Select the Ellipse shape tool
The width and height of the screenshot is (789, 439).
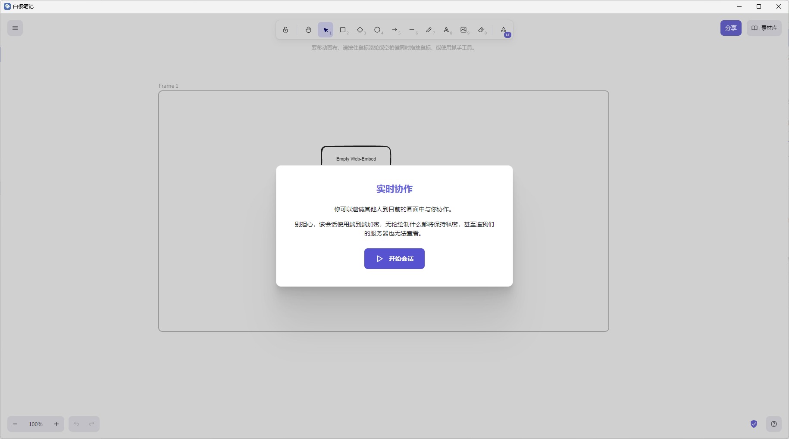click(378, 30)
